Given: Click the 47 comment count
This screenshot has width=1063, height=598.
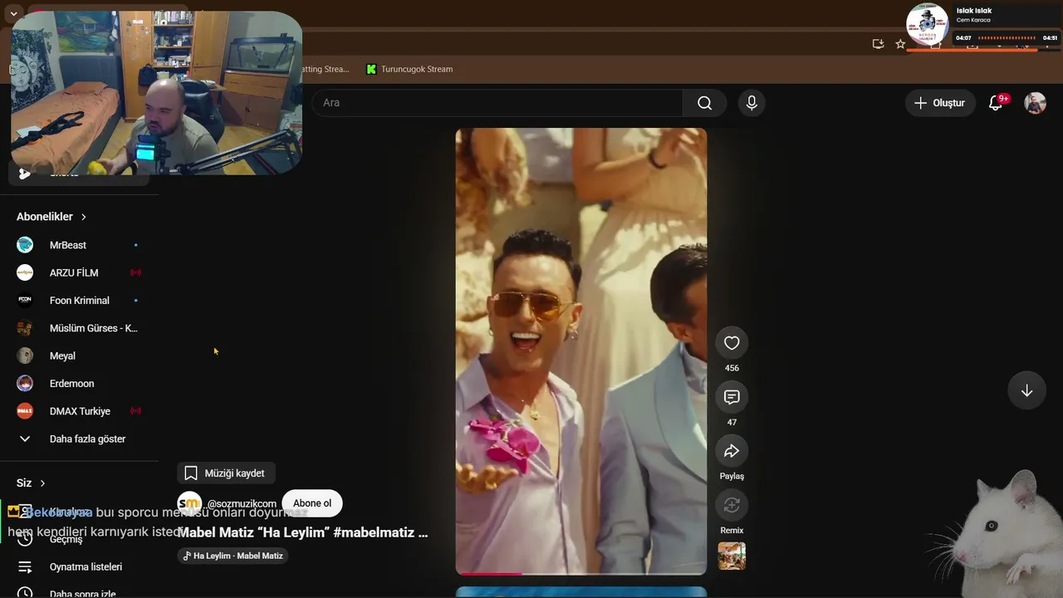Looking at the screenshot, I should coord(732,422).
